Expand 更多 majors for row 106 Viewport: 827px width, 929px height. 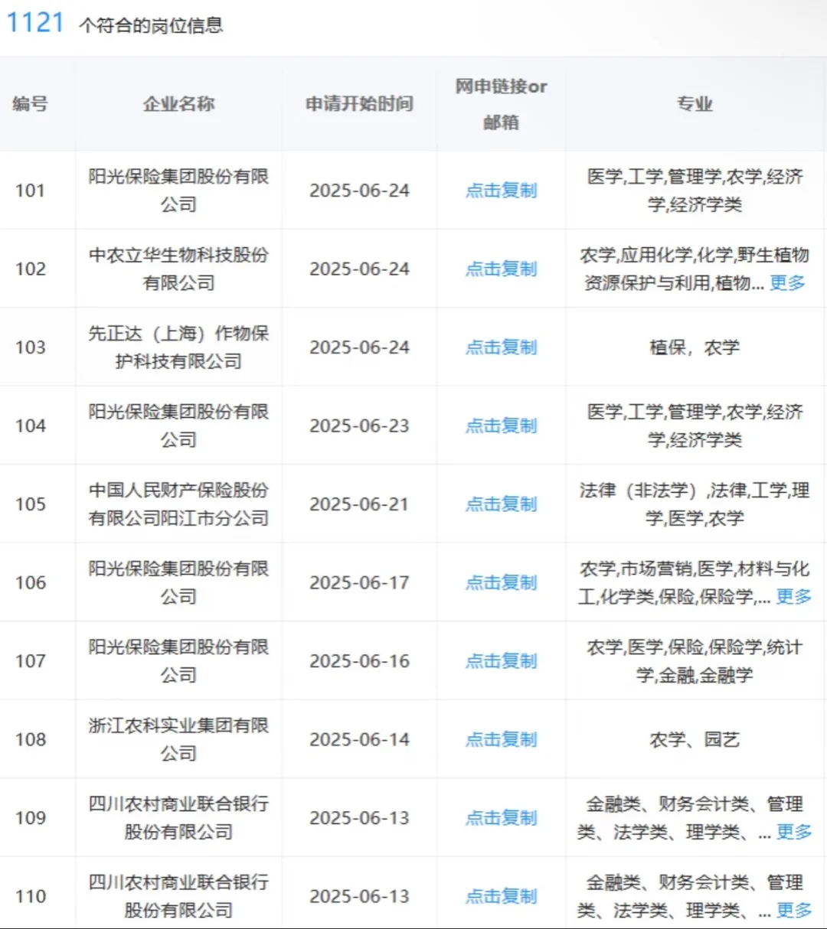[x=793, y=597]
